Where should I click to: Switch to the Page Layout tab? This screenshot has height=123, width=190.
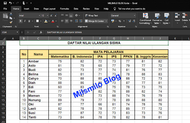[x=50, y=9]
